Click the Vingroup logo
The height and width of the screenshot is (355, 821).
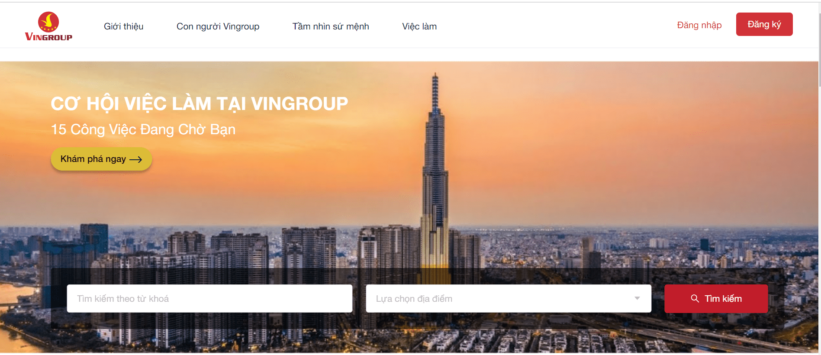coord(48,26)
